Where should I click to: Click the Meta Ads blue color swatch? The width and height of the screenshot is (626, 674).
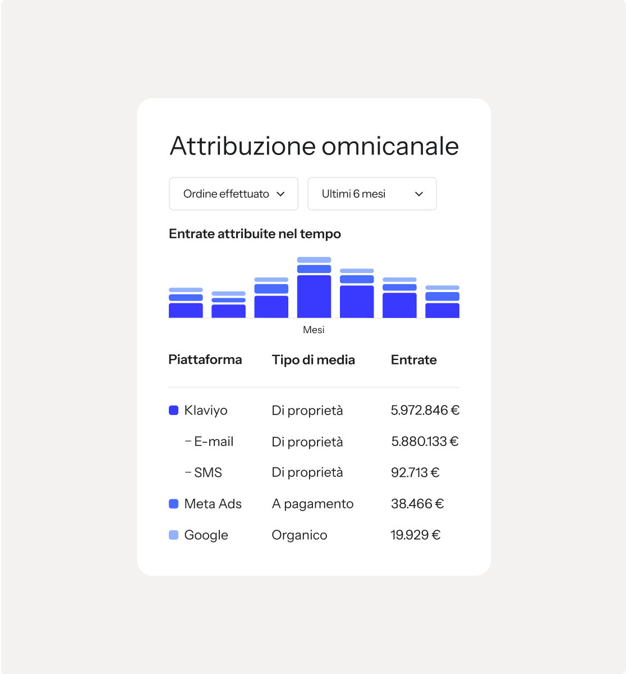(174, 504)
